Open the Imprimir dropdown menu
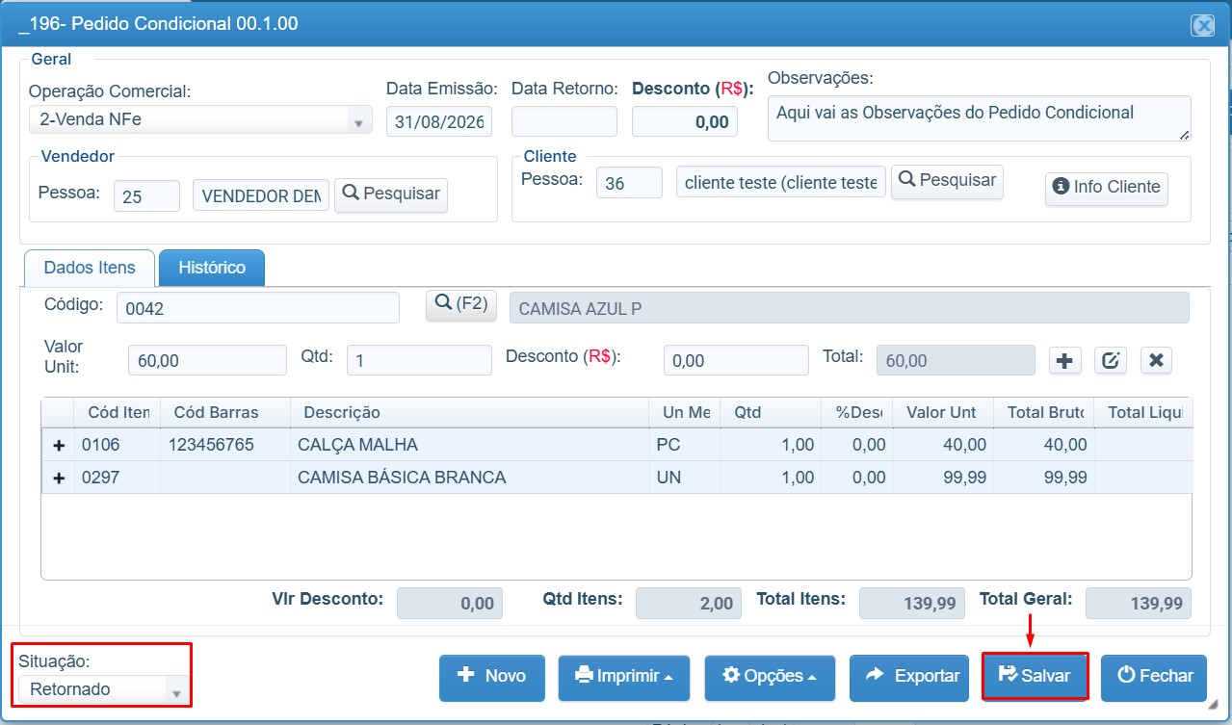The image size is (1232, 725). [x=624, y=677]
